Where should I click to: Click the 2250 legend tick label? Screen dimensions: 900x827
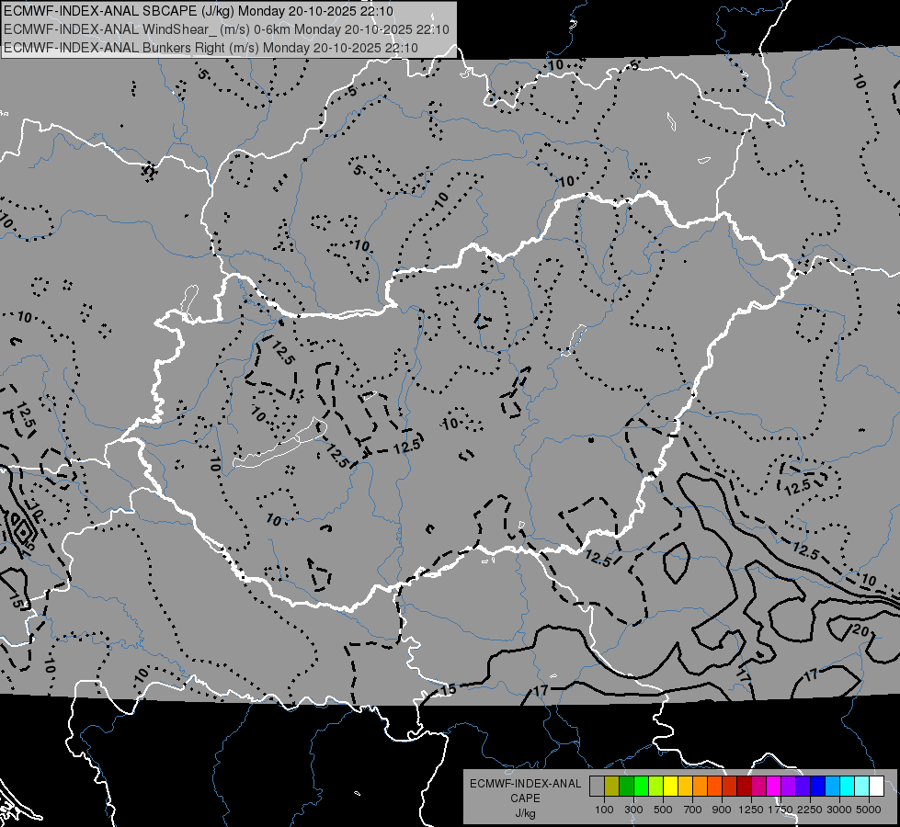point(811,810)
